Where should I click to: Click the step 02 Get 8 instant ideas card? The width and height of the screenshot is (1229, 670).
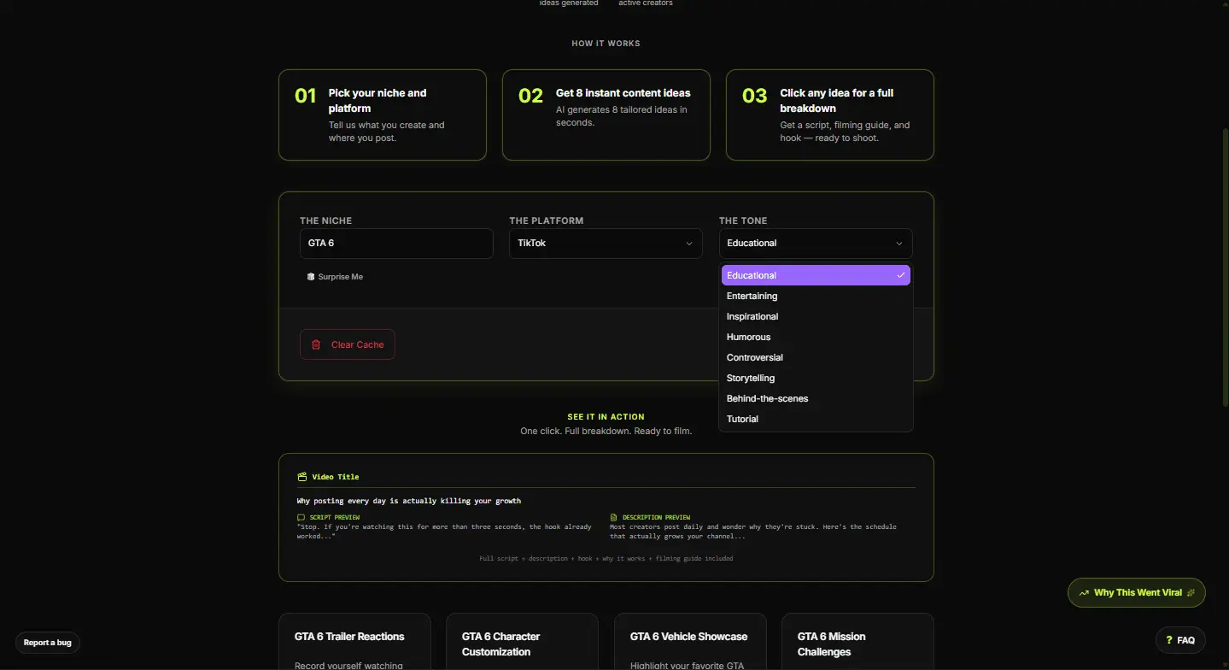(606, 115)
